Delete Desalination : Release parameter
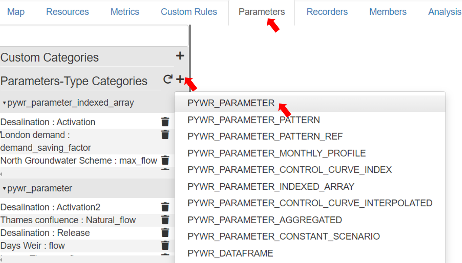 point(165,233)
